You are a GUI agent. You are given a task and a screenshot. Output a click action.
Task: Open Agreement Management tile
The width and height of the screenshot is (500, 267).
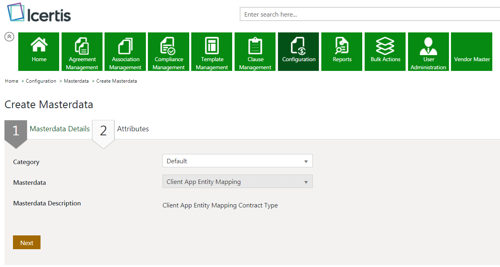point(82,51)
